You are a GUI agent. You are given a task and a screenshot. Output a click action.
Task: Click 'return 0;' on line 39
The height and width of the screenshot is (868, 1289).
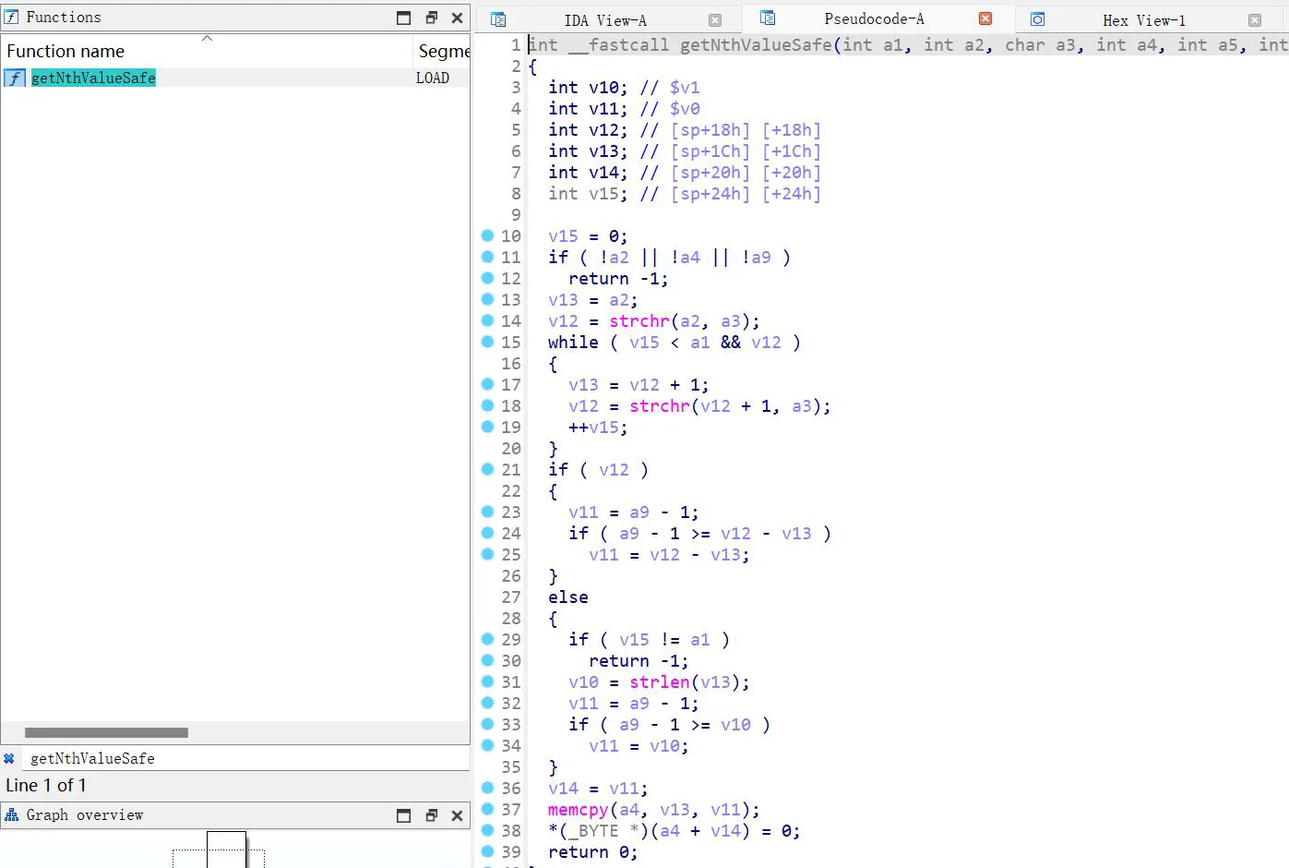593,851
